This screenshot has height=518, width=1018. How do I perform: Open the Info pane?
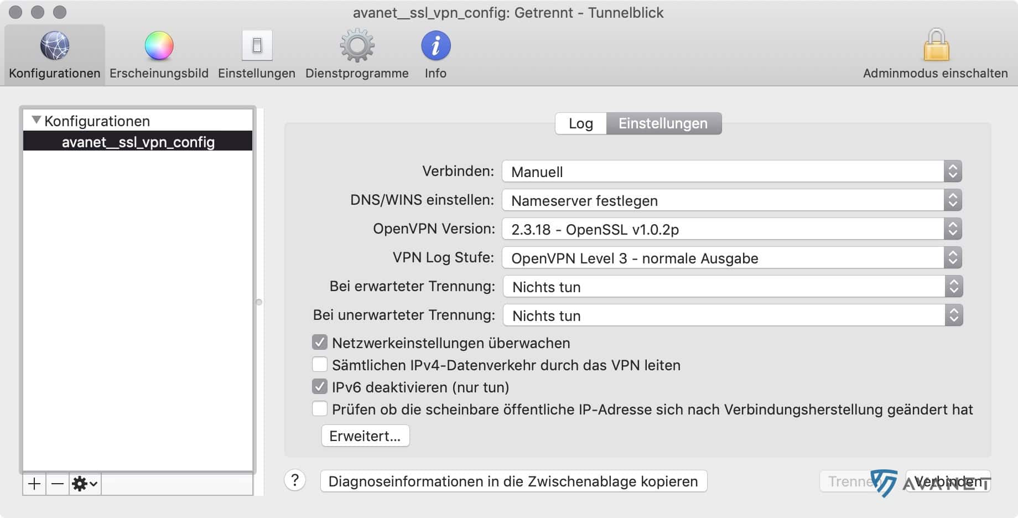coord(435,55)
